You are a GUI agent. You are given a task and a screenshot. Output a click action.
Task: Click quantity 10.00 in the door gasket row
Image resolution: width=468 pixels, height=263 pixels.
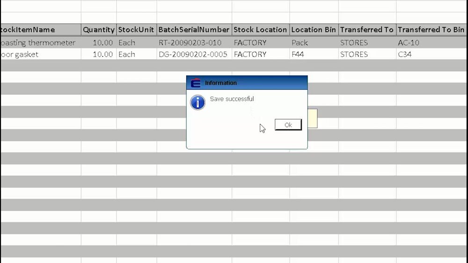pyautogui.click(x=99, y=54)
